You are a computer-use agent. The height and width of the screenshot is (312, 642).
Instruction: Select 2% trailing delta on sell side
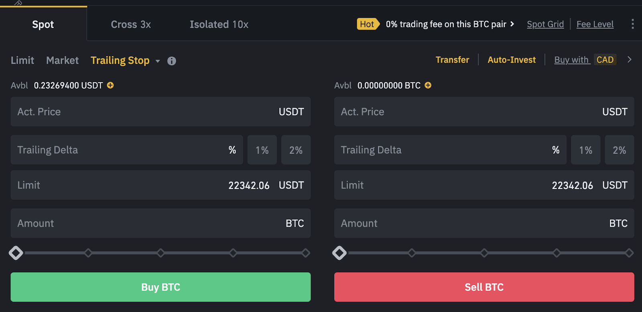(x=619, y=150)
